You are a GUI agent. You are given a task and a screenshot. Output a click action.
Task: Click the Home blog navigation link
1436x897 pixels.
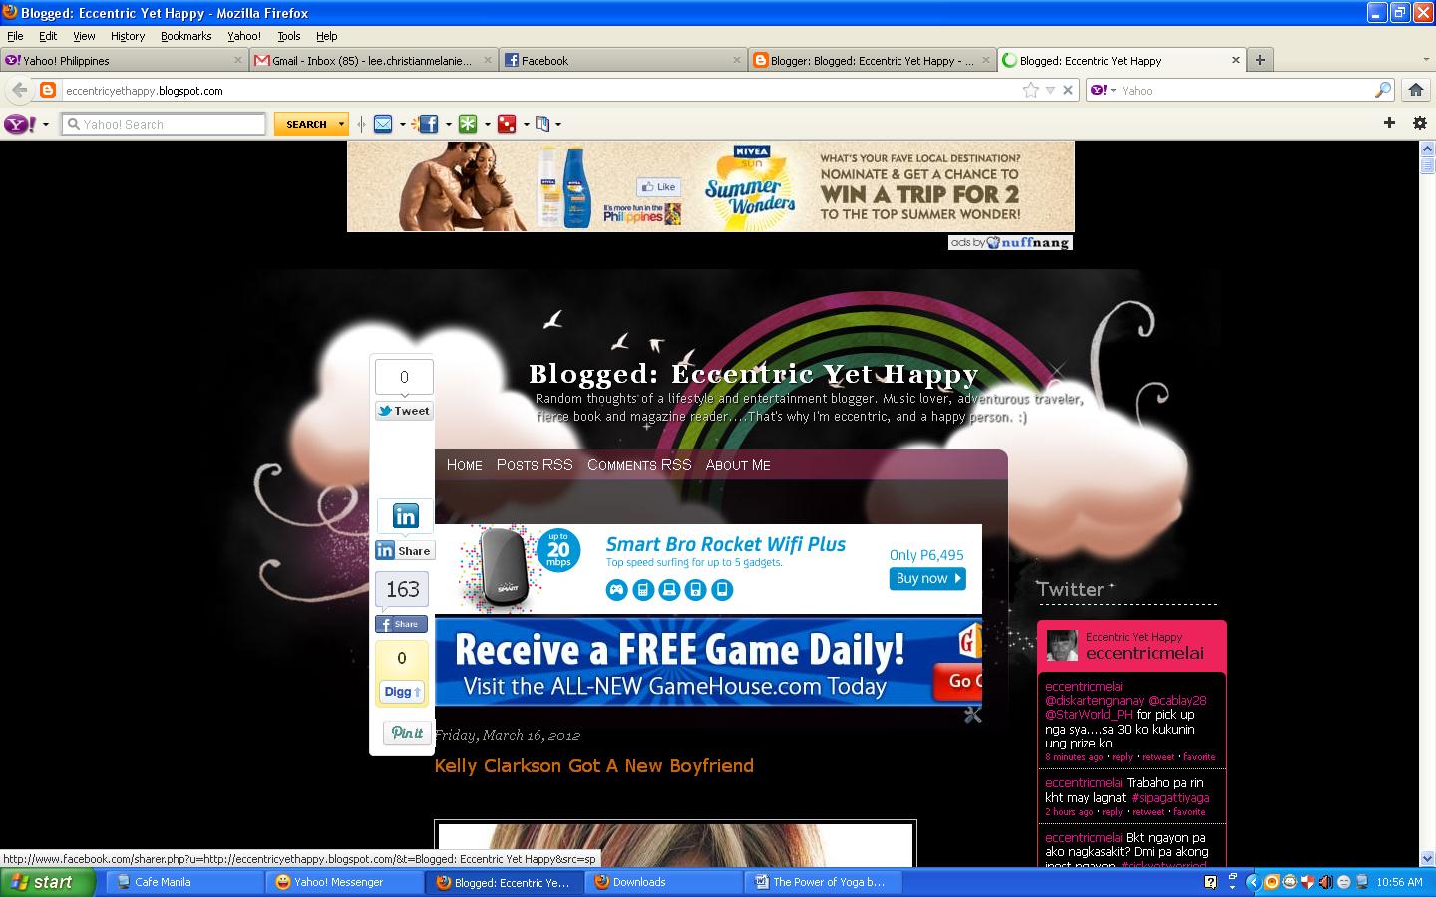[464, 465]
